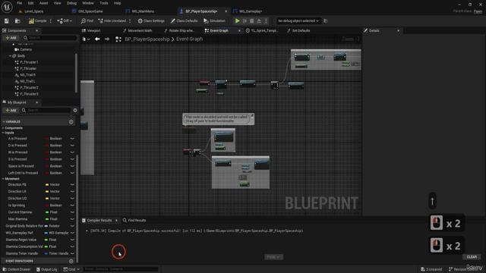Toggle Hide Unrelated nodes
The image size is (486, 273).
(x=112, y=20)
